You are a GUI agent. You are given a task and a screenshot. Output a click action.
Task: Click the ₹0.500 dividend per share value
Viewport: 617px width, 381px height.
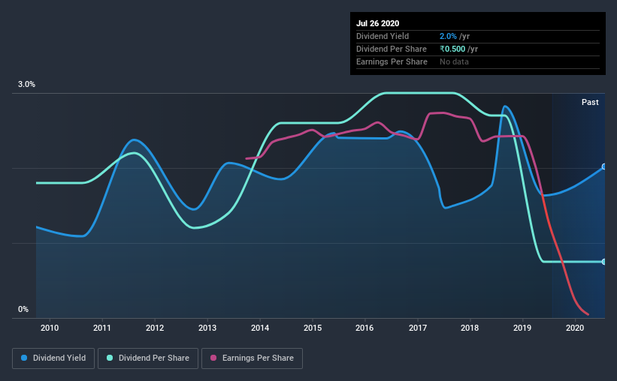click(x=452, y=49)
